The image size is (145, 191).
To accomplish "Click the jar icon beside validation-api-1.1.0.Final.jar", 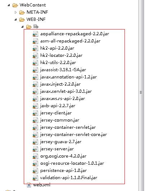I will pyautogui.click(x=35, y=178).
